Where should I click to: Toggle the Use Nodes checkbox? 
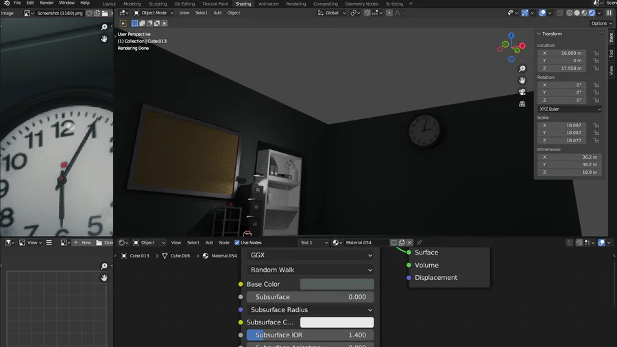[x=237, y=242]
